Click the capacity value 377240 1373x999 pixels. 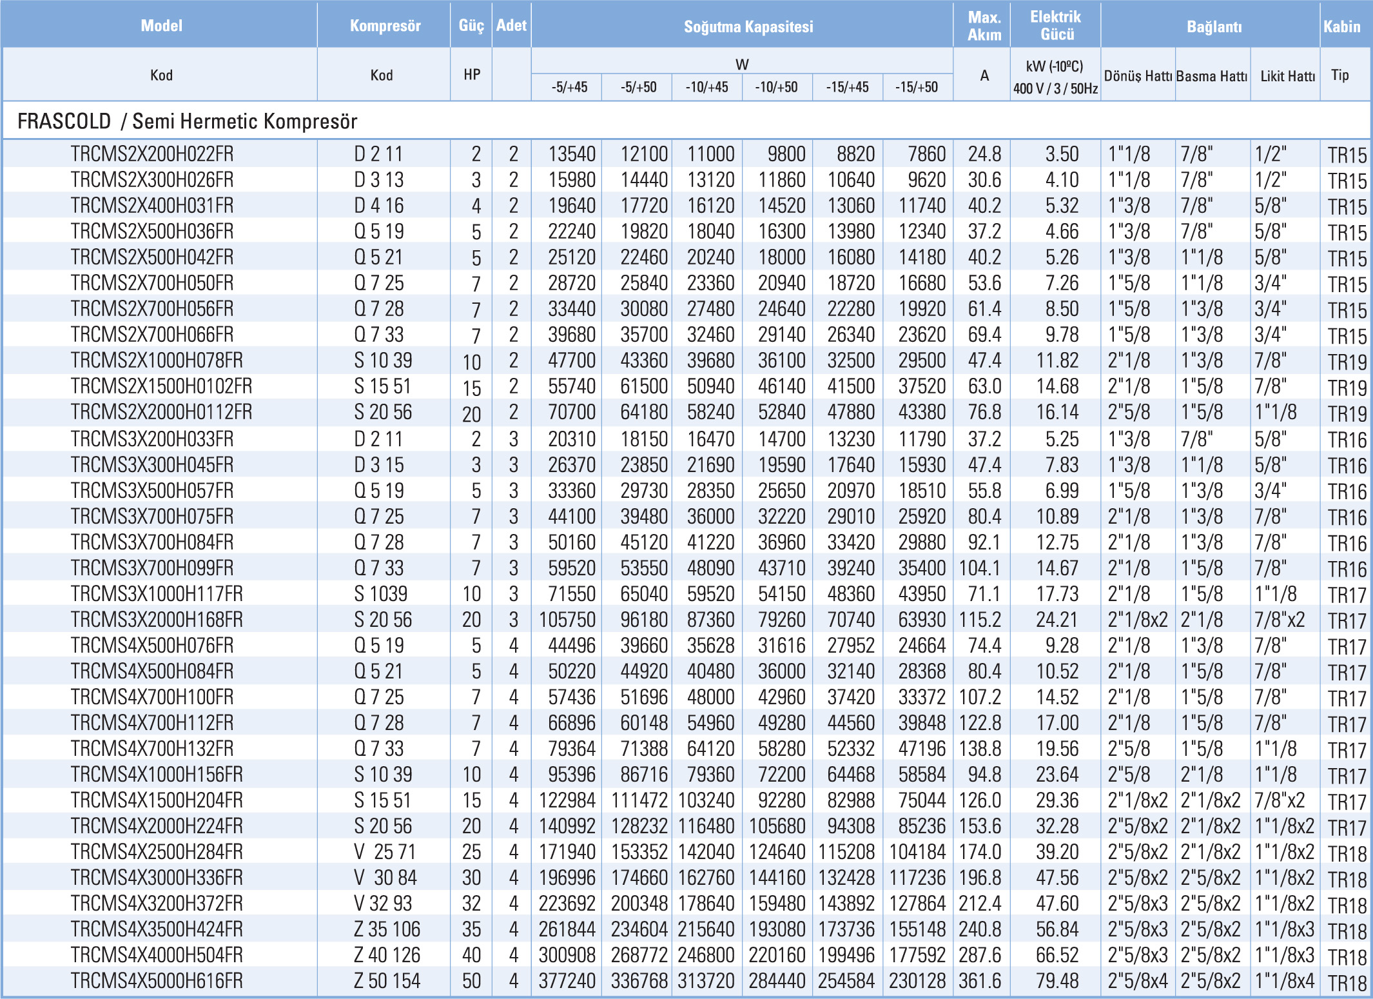pyautogui.click(x=567, y=981)
